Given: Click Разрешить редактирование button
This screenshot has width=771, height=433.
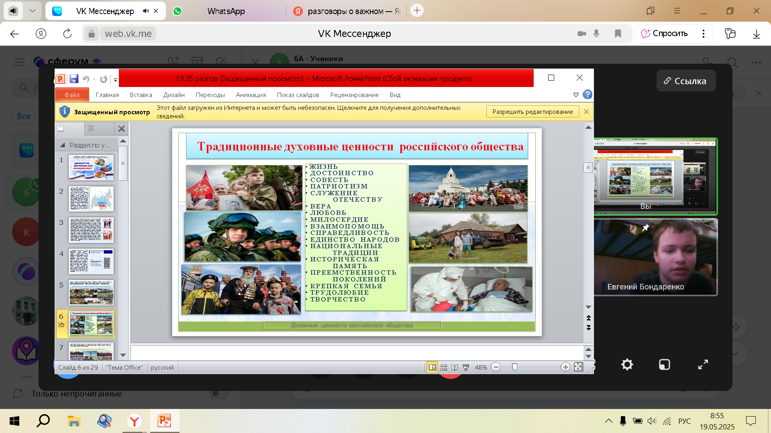Looking at the screenshot, I should click(x=532, y=111).
